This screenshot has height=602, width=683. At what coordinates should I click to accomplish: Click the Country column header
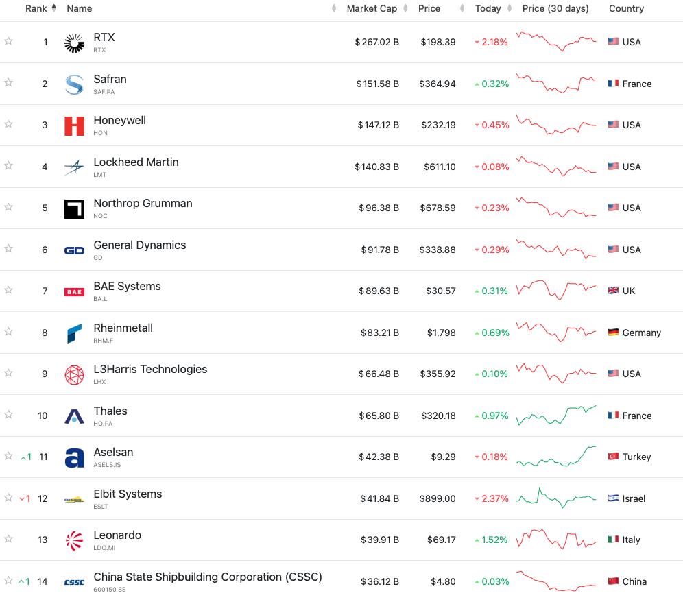coord(626,9)
